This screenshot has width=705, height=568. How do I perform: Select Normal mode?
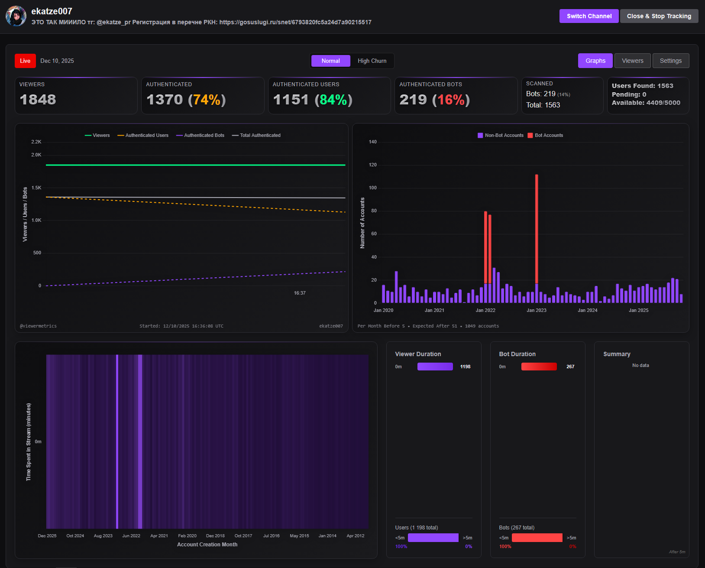pyautogui.click(x=330, y=61)
